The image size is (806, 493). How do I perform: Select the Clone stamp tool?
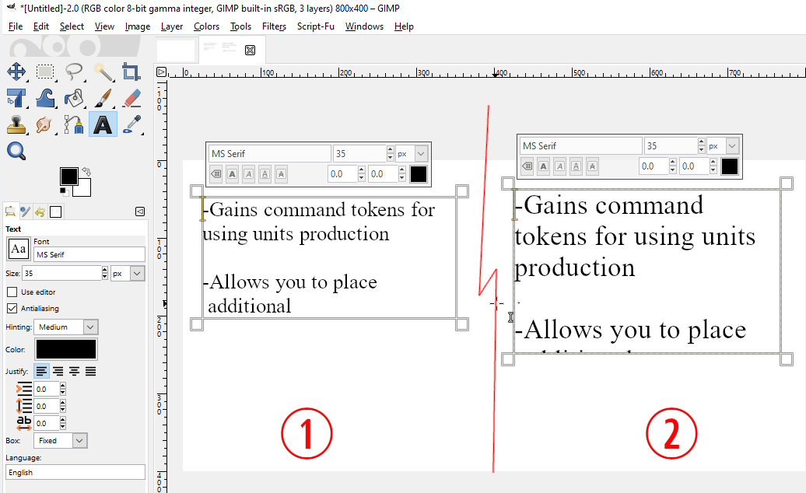(16, 124)
